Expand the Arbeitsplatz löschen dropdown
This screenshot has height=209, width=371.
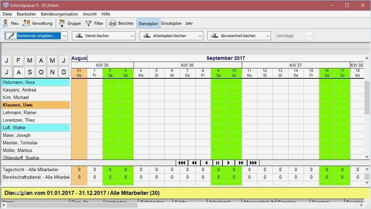click(x=200, y=36)
